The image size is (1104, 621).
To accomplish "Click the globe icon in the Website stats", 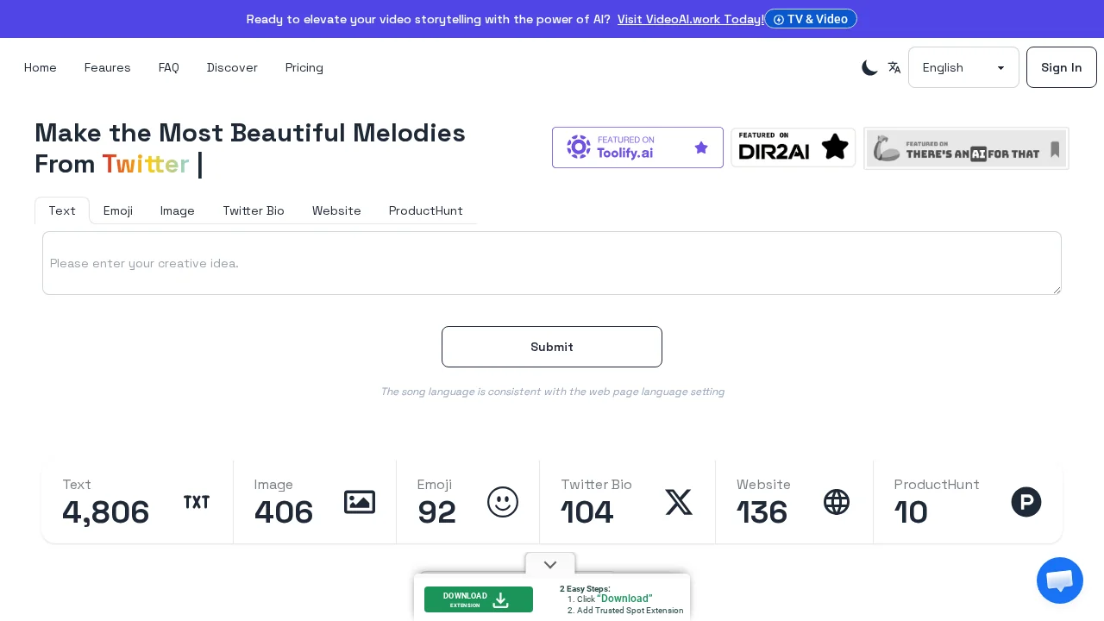I will [x=837, y=502].
